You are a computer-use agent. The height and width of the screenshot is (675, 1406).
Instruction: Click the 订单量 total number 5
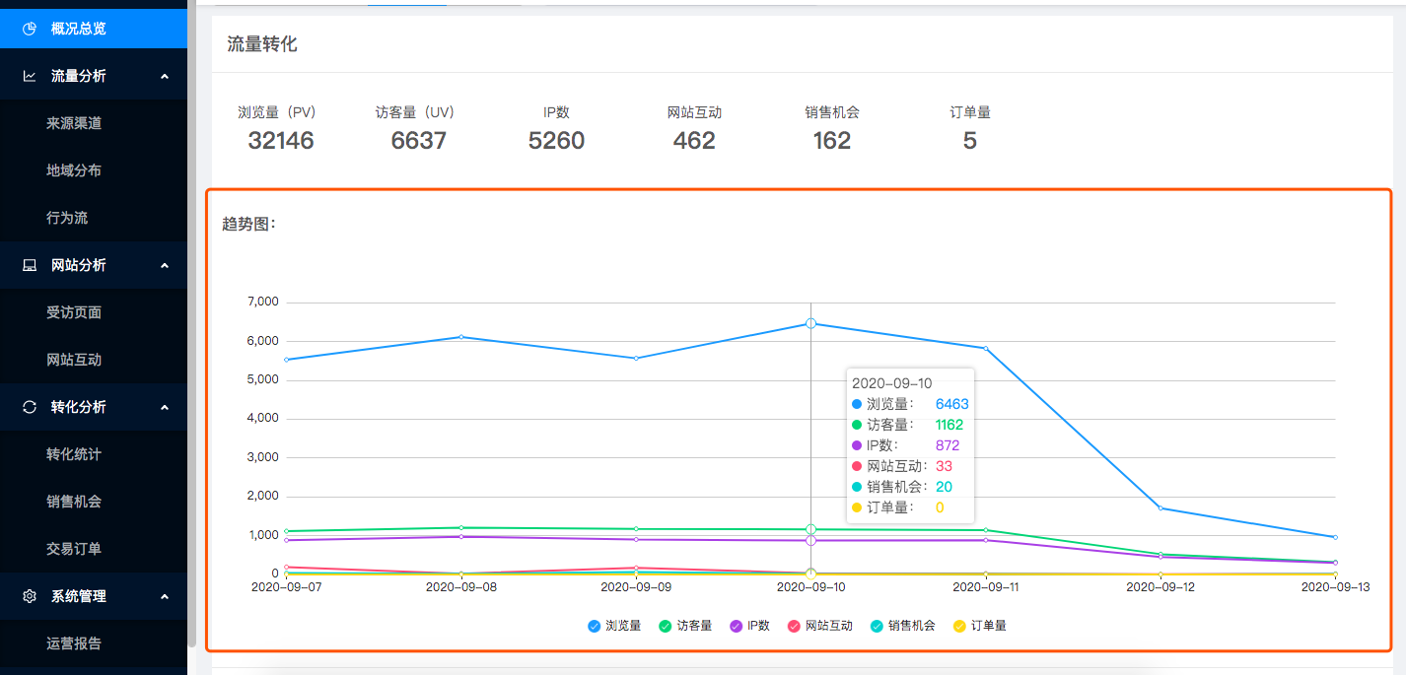pos(969,141)
